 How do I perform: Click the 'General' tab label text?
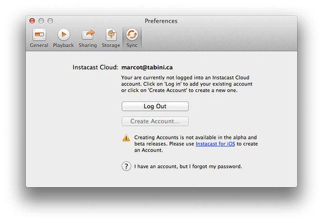pyautogui.click(x=39, y=45)
